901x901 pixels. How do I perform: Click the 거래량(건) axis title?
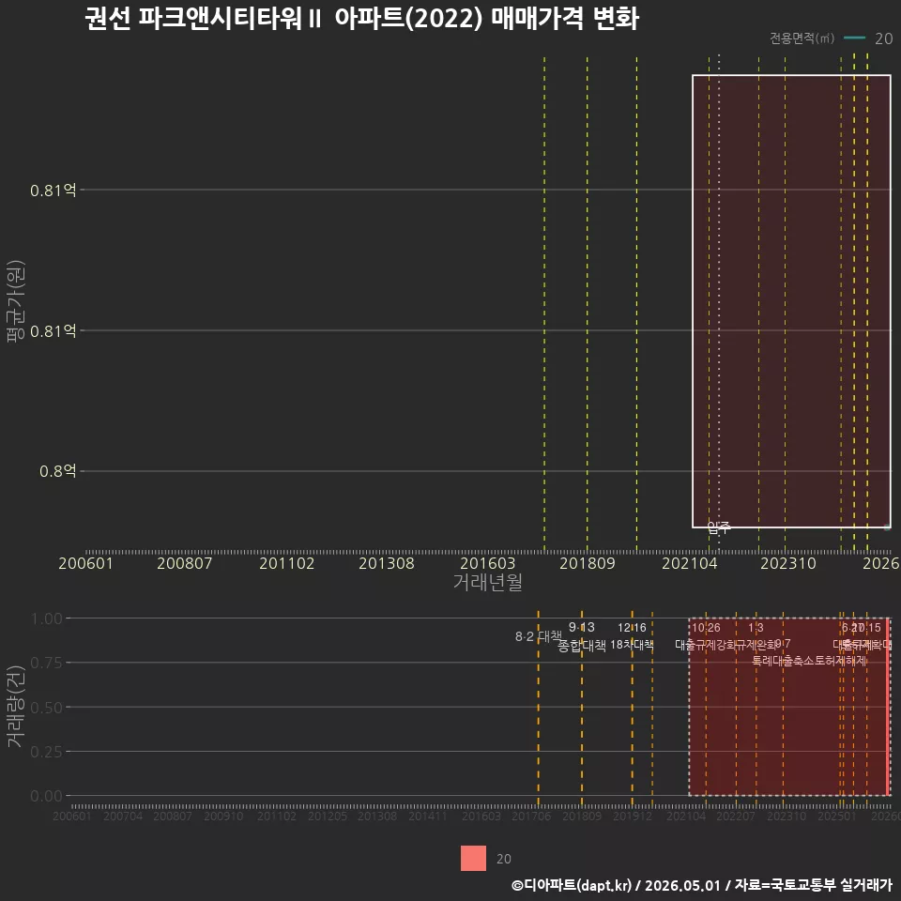[16, 706]
